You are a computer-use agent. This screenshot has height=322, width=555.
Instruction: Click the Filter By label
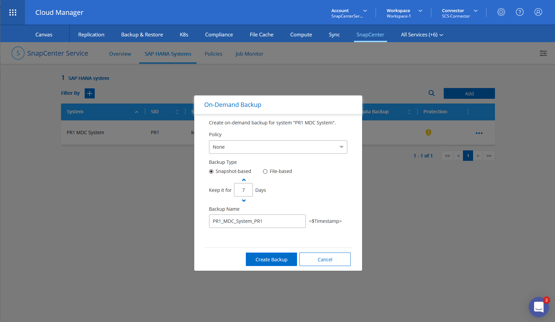[70, 93]
